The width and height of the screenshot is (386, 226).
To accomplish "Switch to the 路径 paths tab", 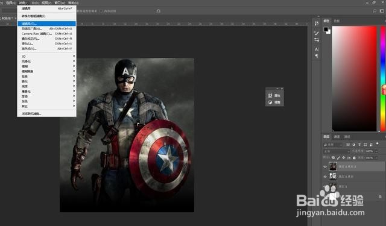I will [347, 137].
